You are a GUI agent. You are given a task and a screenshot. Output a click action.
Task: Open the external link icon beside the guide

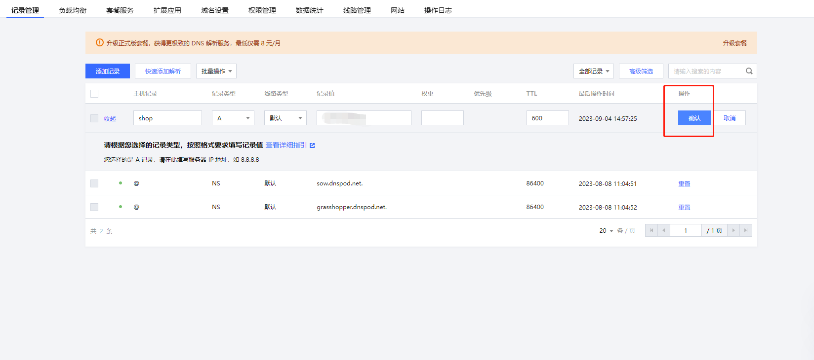click(312, 145)
